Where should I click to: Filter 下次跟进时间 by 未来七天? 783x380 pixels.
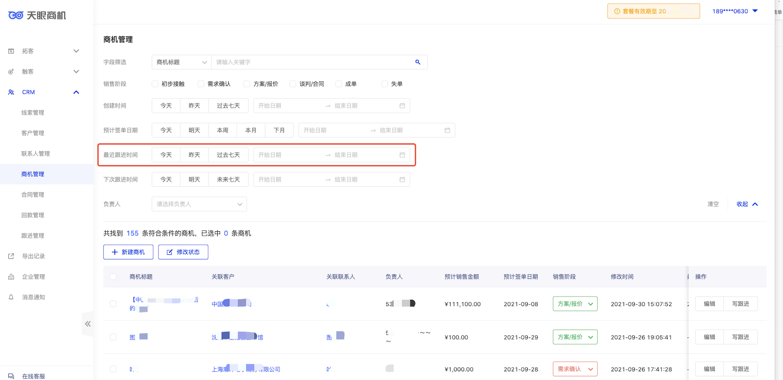[x=228, y=180]
